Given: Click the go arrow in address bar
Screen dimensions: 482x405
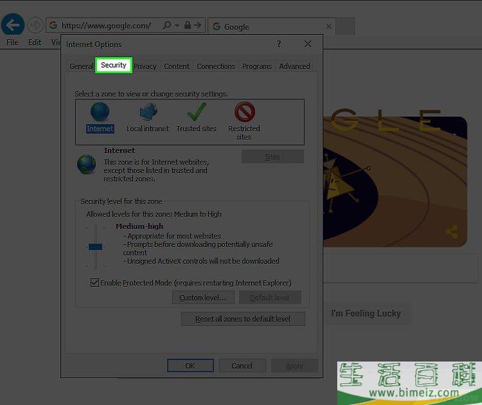Looking at the screenshot, I should pos(198,25).
